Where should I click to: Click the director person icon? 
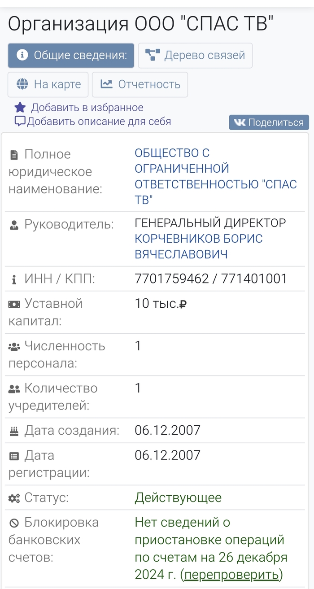pos(14,225)
